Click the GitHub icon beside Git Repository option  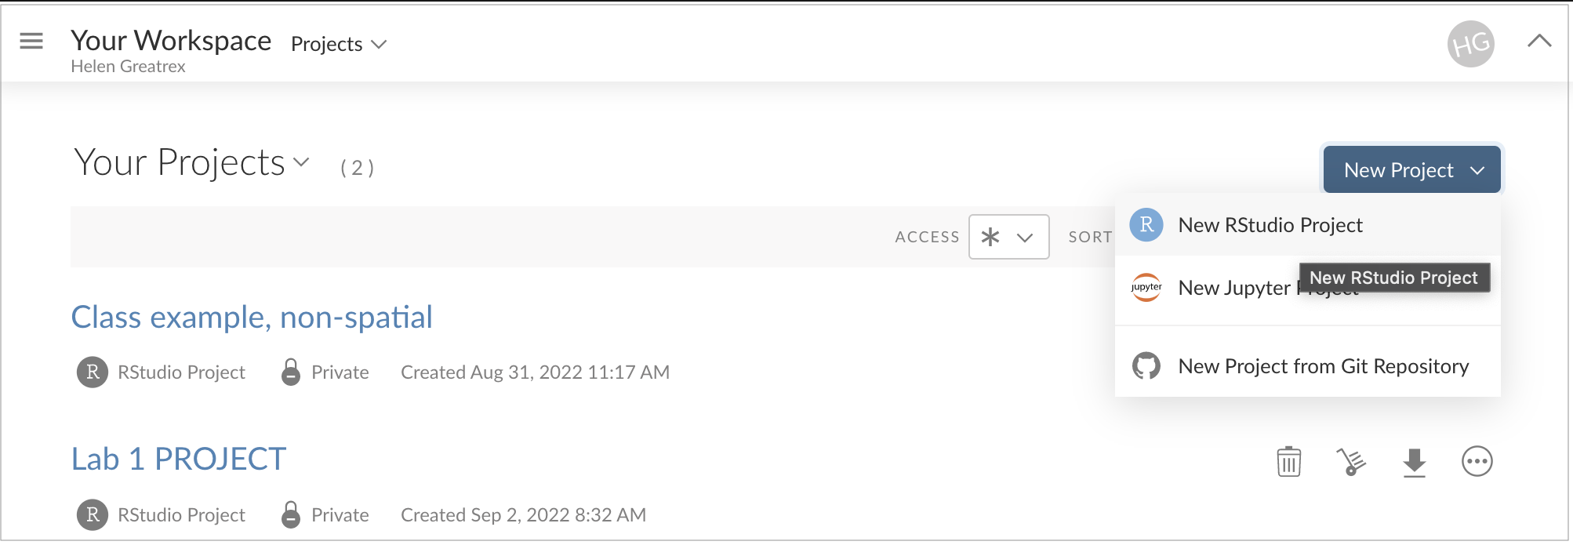tap(1146, 365)
